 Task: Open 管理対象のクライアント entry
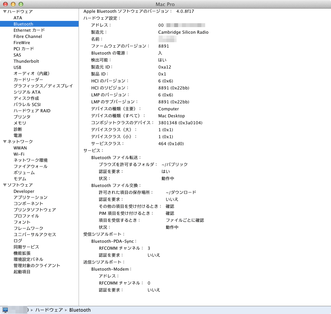click(x=37, y=266)
